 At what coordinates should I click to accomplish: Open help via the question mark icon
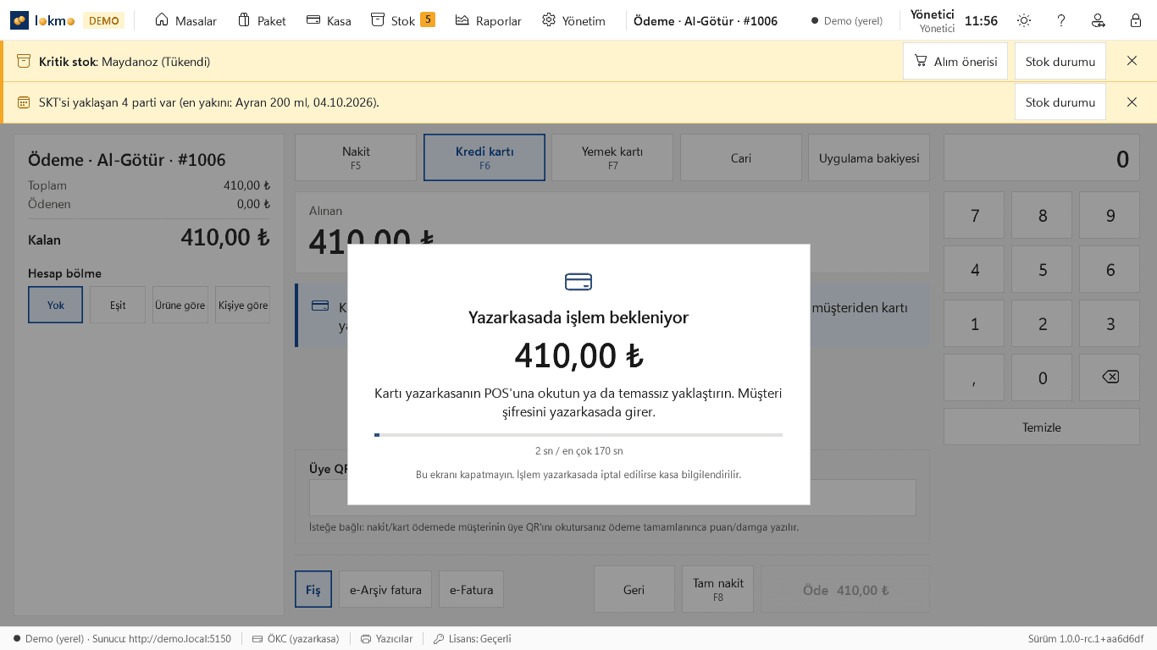pos(1061,20)
